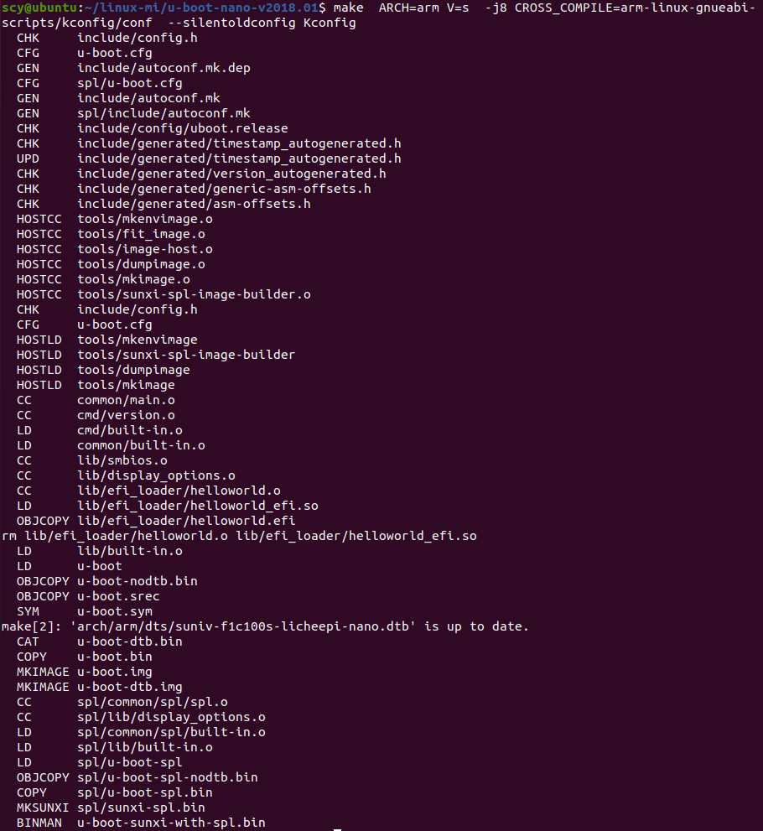Screen dimensions: 763x831
Task: Click the rm lib/efi_loader/helloworld.o line
Action: (x=239, y=537)
